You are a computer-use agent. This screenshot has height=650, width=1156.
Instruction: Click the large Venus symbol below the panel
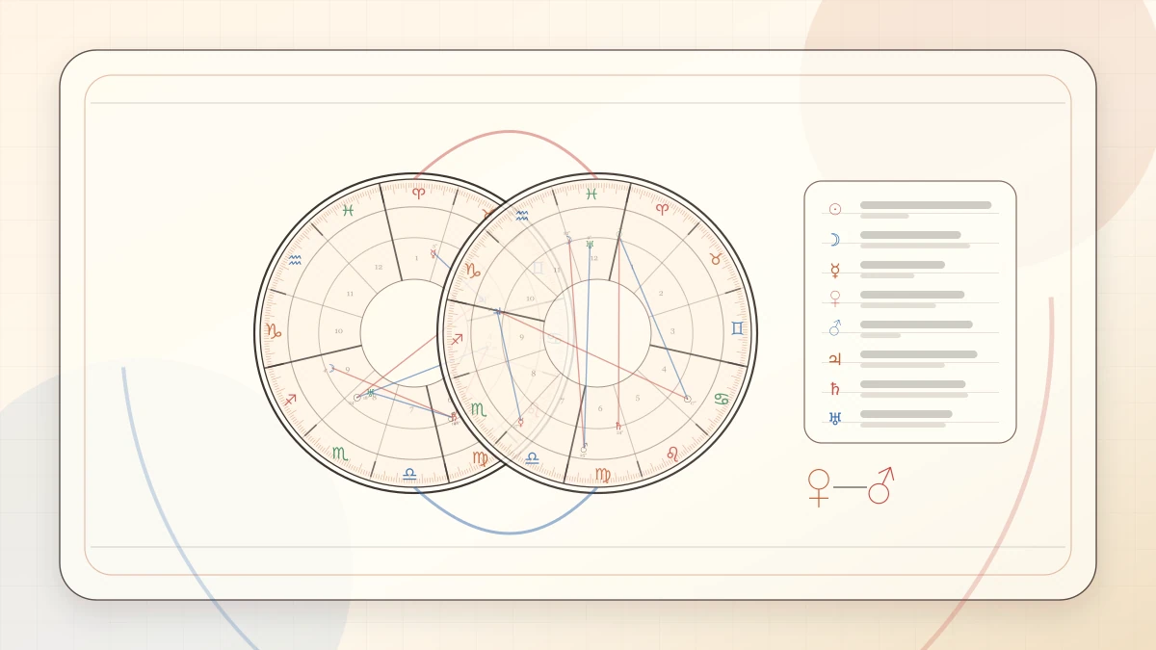coord(819,487)
